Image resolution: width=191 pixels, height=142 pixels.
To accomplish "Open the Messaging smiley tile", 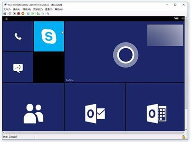I will [x=18, y=67].
